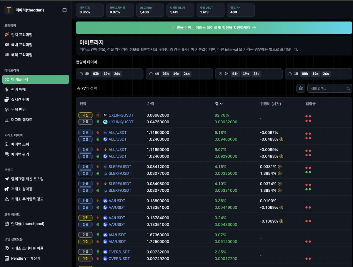Sort by the 갭 column chevron

[221, 104]
